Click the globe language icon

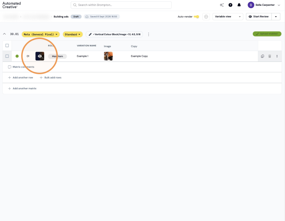click(206, 17)
